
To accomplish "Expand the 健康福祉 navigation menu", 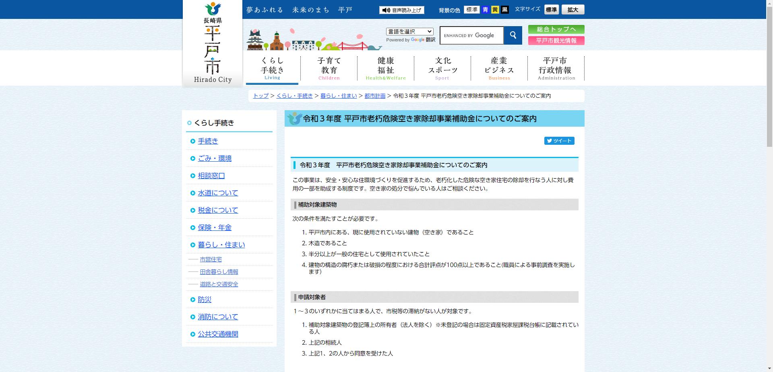I will tap(385, 68).
